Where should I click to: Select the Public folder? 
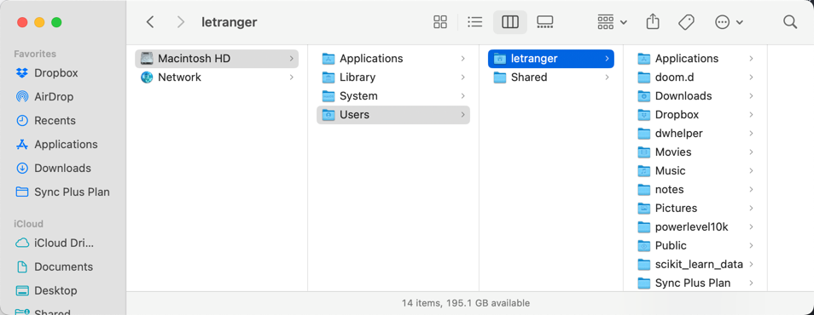tap(695, 245)
